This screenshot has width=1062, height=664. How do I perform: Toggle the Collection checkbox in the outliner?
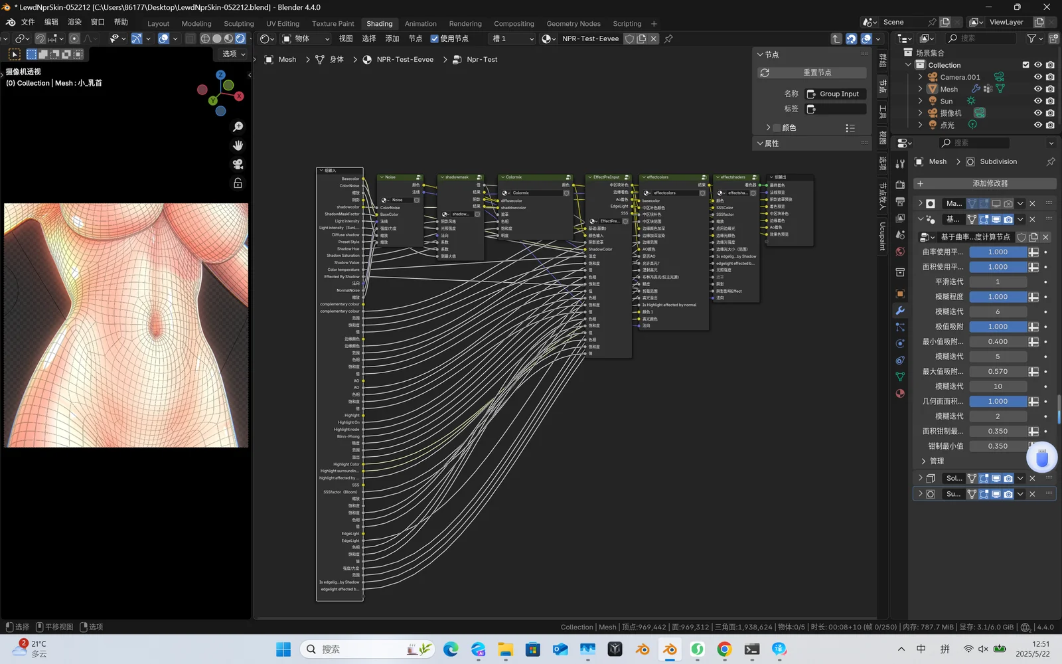1025,64
